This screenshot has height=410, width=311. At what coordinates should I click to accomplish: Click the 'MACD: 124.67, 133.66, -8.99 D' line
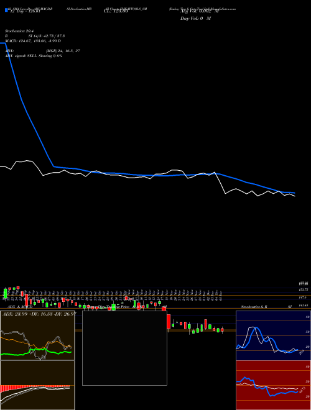pos(33,41)
